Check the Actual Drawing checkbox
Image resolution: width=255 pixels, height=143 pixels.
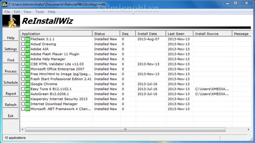click(23, 44)
